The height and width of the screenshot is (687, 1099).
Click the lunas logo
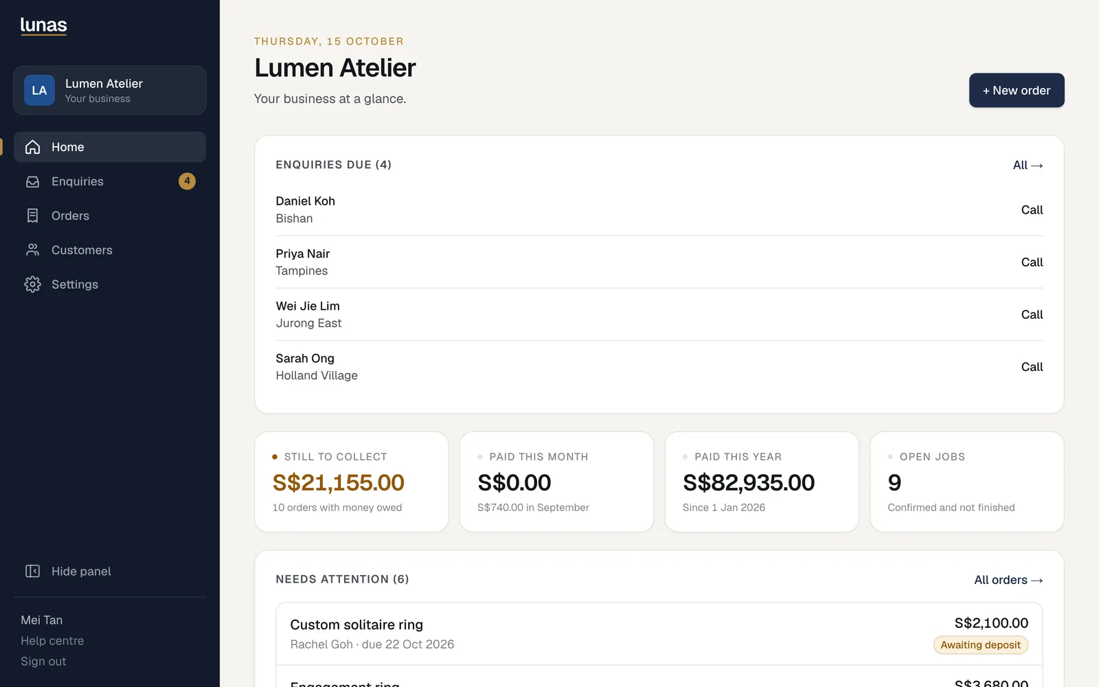pos(43,25)
